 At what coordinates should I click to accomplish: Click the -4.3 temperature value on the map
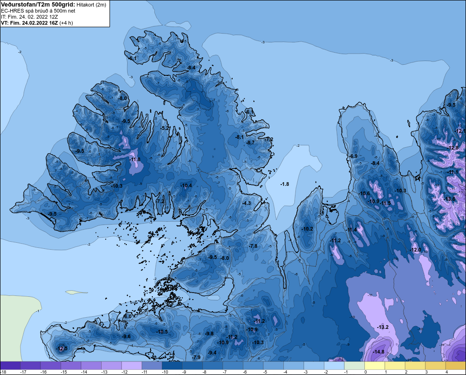click(x=247, y=203)
